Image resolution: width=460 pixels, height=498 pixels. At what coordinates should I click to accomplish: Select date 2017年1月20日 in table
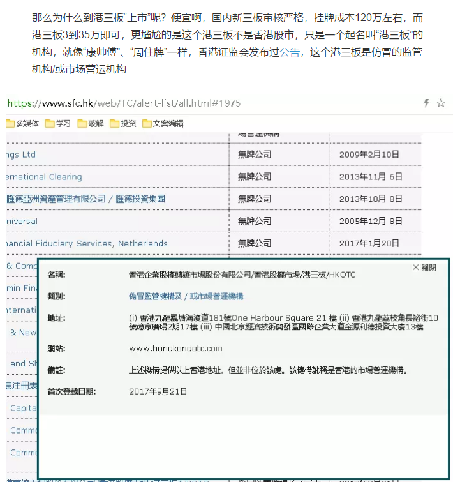[369, 244]
